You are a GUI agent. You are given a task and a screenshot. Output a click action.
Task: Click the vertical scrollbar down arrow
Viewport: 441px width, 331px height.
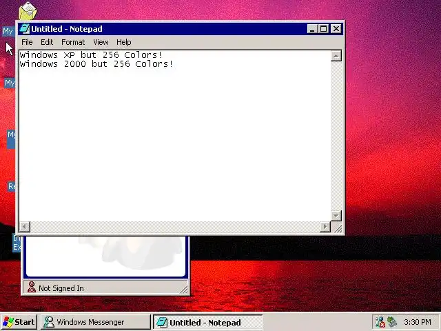click(x=336, y=216)
